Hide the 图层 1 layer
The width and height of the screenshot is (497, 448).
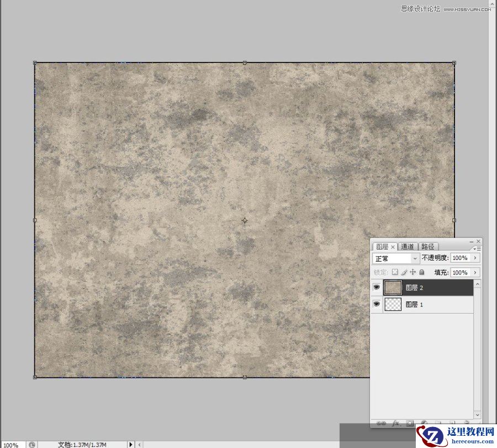(377, 304)
